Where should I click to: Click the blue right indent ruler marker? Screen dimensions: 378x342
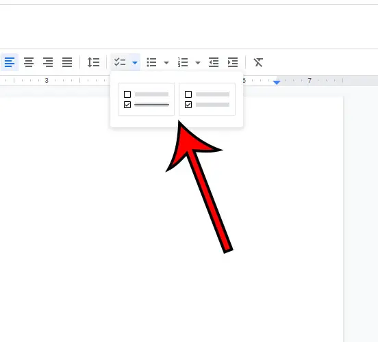(277, 82)
